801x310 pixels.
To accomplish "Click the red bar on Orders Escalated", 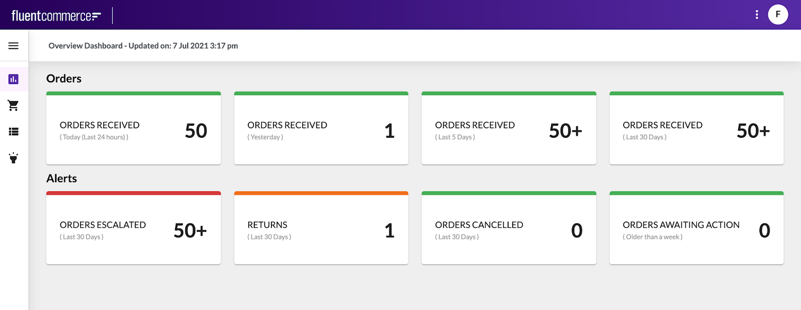I will click(133, 193).
